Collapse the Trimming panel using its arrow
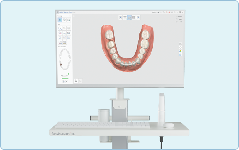Image resolution: width=239 pixels, height=150 pixels. [x=70, y=16]
